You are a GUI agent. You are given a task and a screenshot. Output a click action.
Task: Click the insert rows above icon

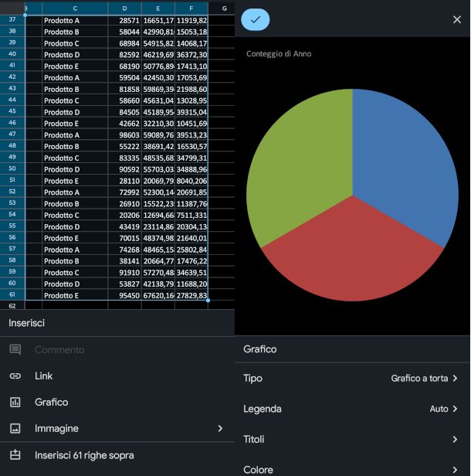(x=15, y=454)
